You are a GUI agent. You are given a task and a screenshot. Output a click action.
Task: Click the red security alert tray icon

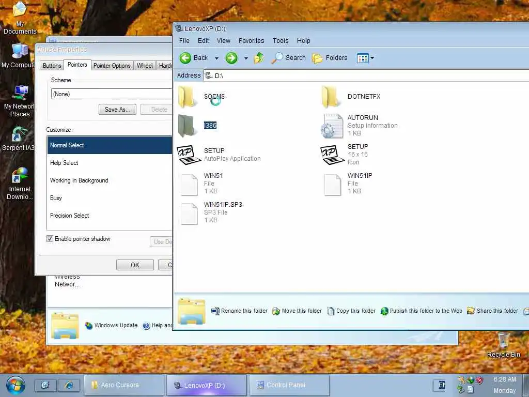pos(479,380)
